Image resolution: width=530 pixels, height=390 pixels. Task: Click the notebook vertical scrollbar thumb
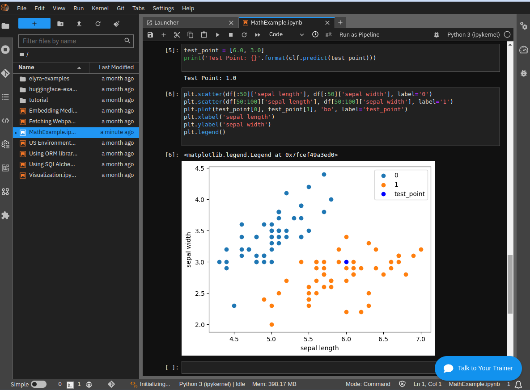click(x=510, y=284)
